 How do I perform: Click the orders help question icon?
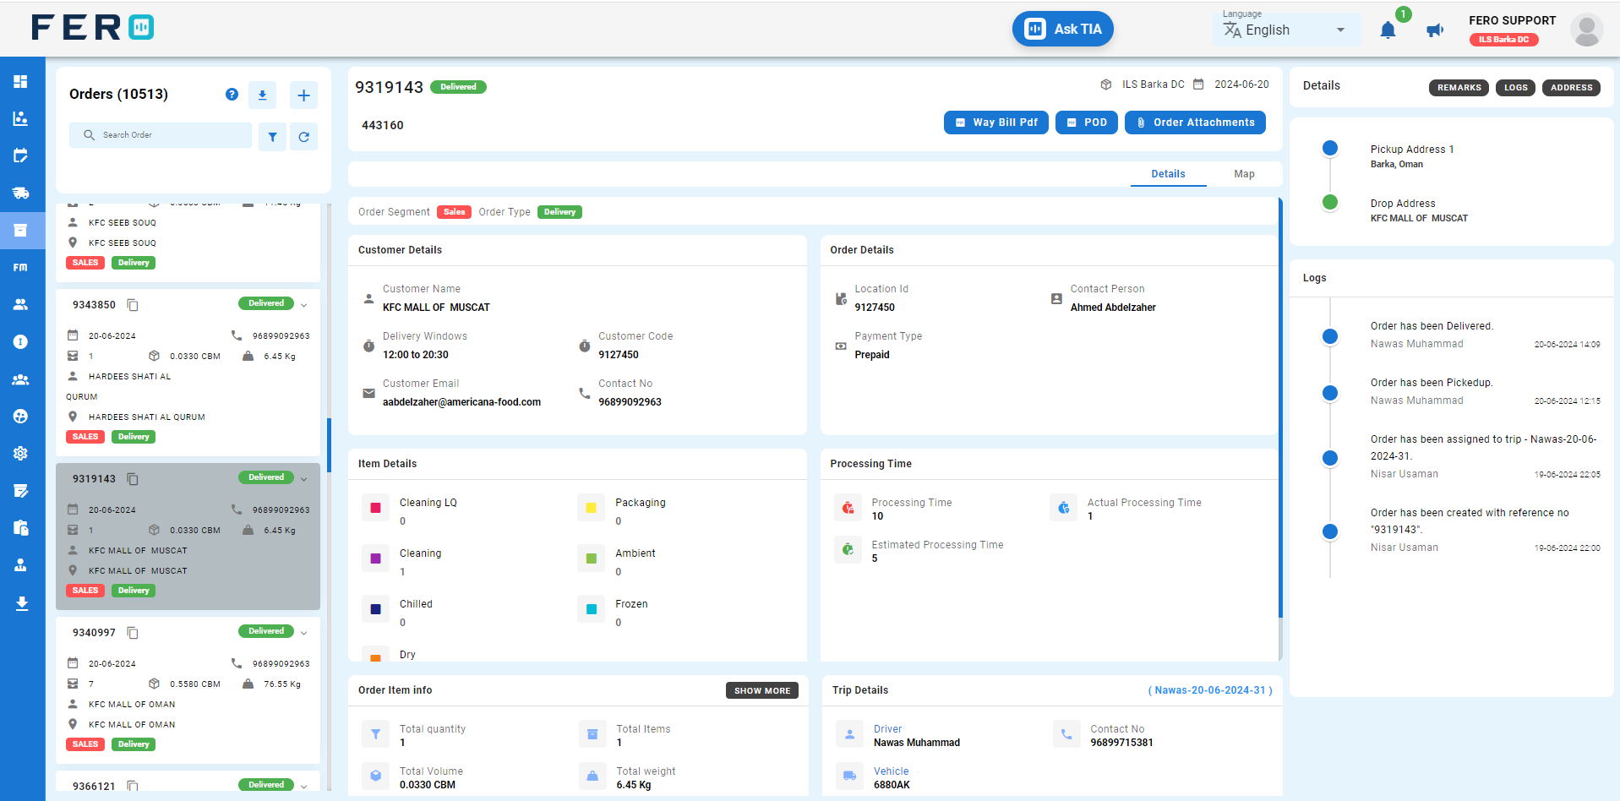tap(232, 95)
